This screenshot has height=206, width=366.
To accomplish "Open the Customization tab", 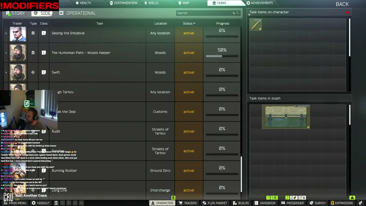I will 123,3.
